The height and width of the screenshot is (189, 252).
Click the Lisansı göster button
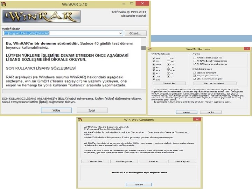[124, 161]
